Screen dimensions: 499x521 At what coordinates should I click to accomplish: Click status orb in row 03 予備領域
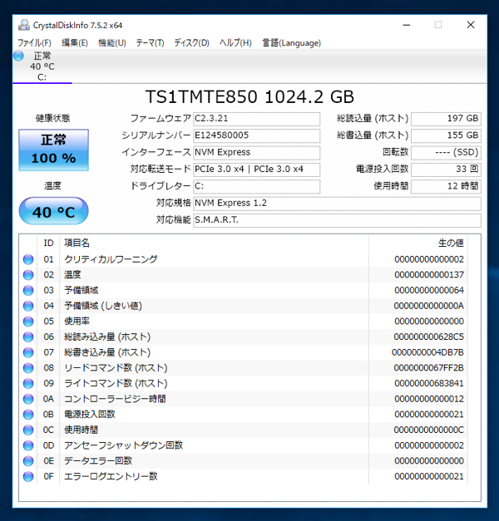point(28,290)
